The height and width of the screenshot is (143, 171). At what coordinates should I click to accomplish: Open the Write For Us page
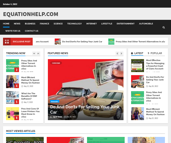13,31
